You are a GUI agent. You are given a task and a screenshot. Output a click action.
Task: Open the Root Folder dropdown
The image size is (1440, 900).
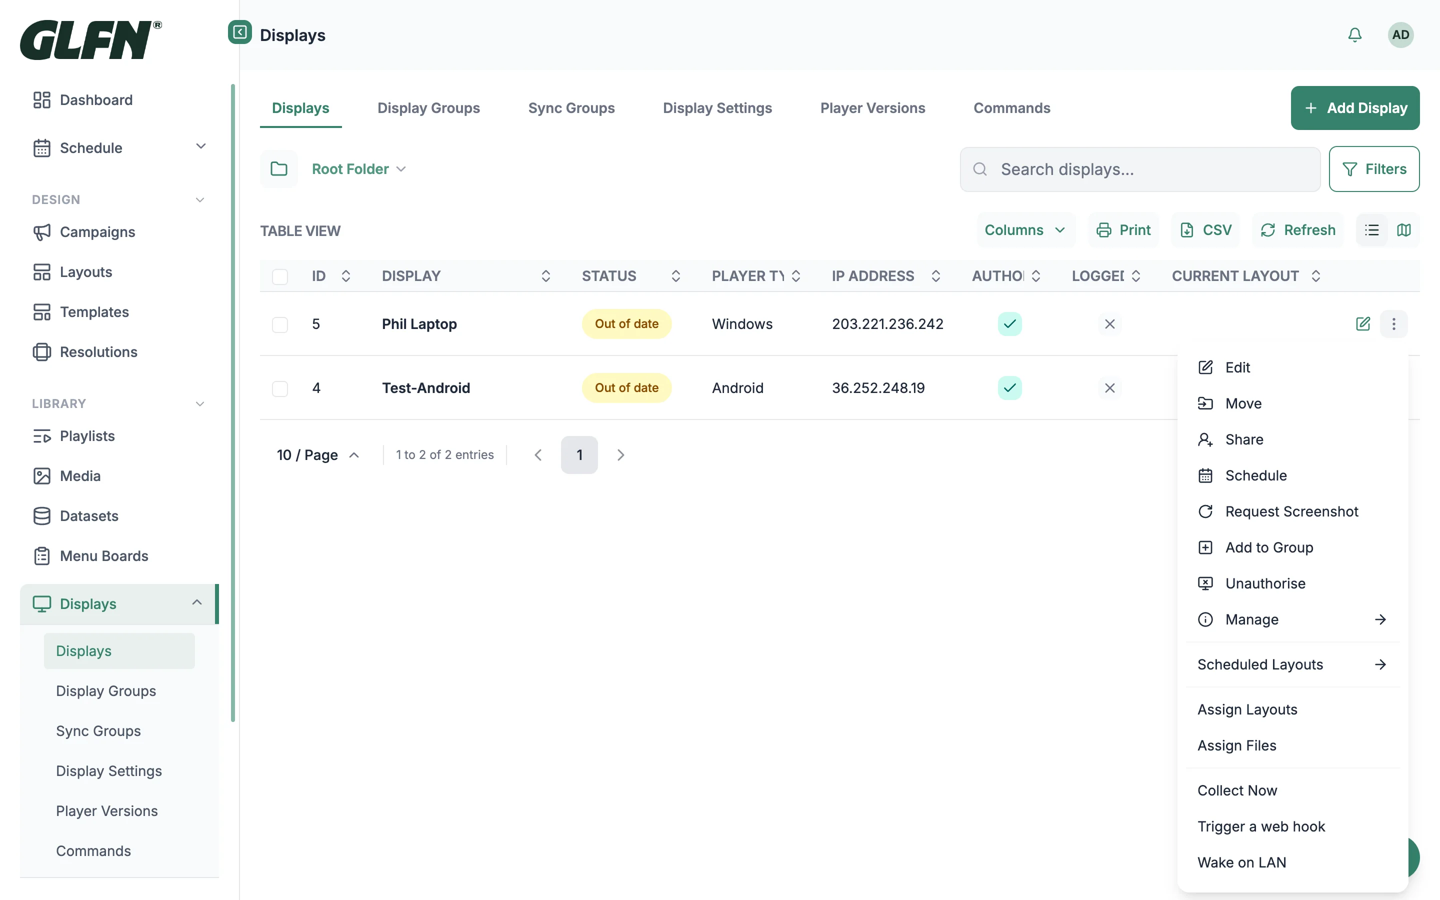click(x=359, y=169)
